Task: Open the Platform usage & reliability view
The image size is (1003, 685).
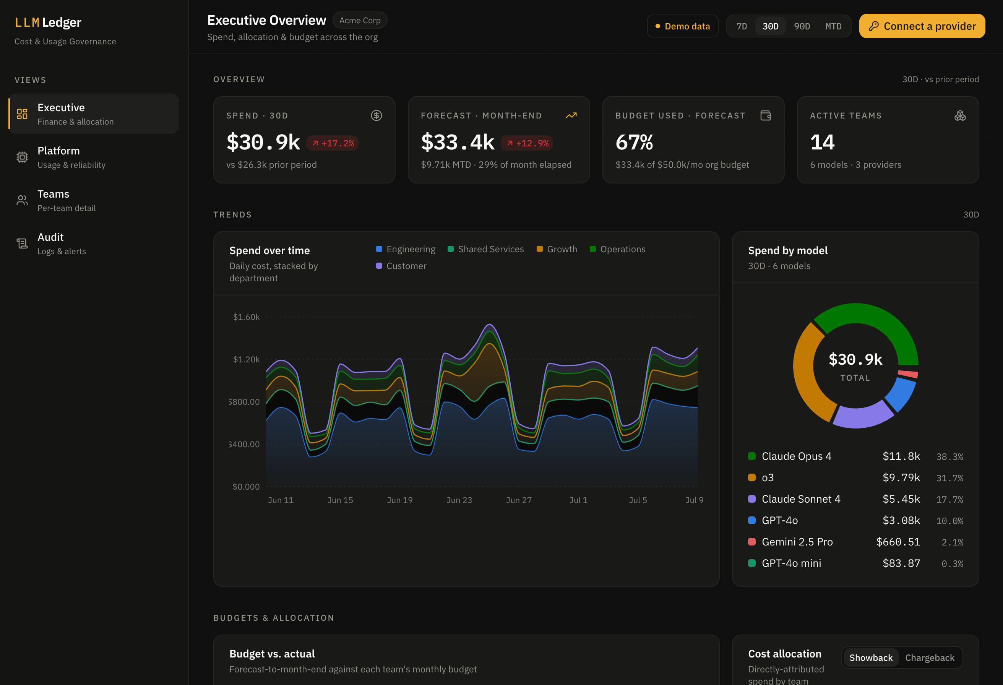Action: point(94,157)
